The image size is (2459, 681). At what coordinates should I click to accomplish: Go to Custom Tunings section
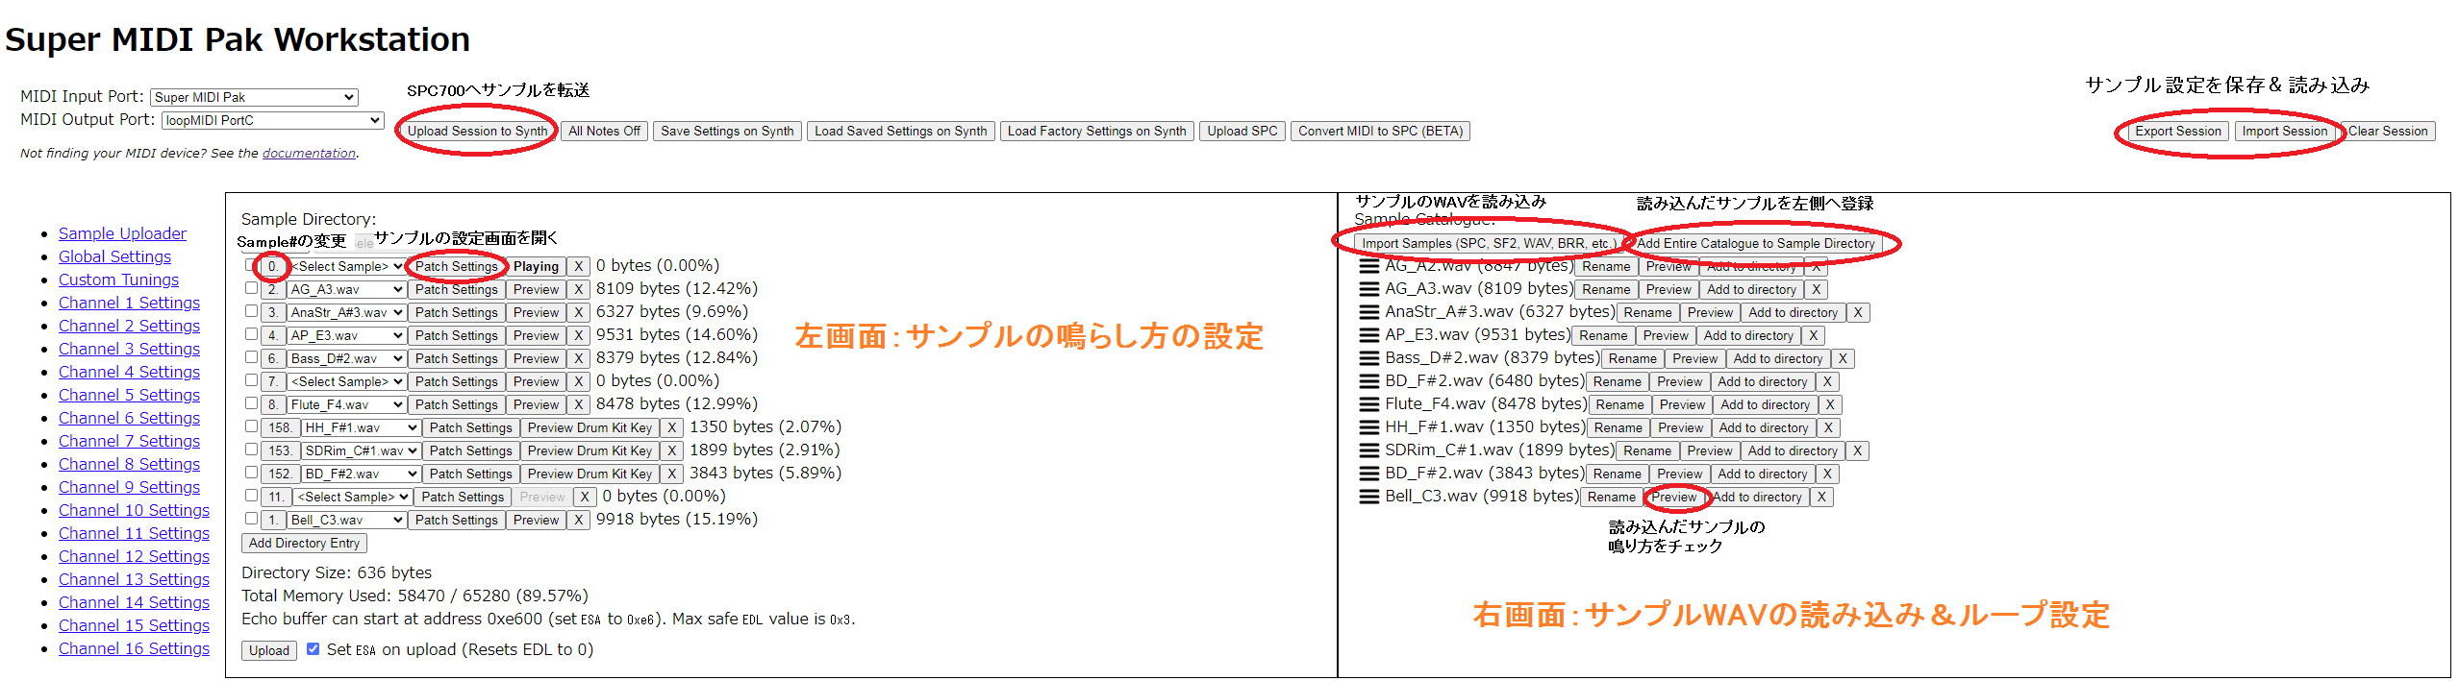(118, 280)
